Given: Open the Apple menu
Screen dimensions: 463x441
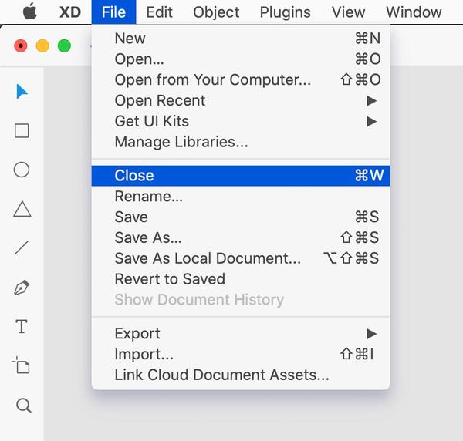Looking at the screenshot, I should coord(30,12).
